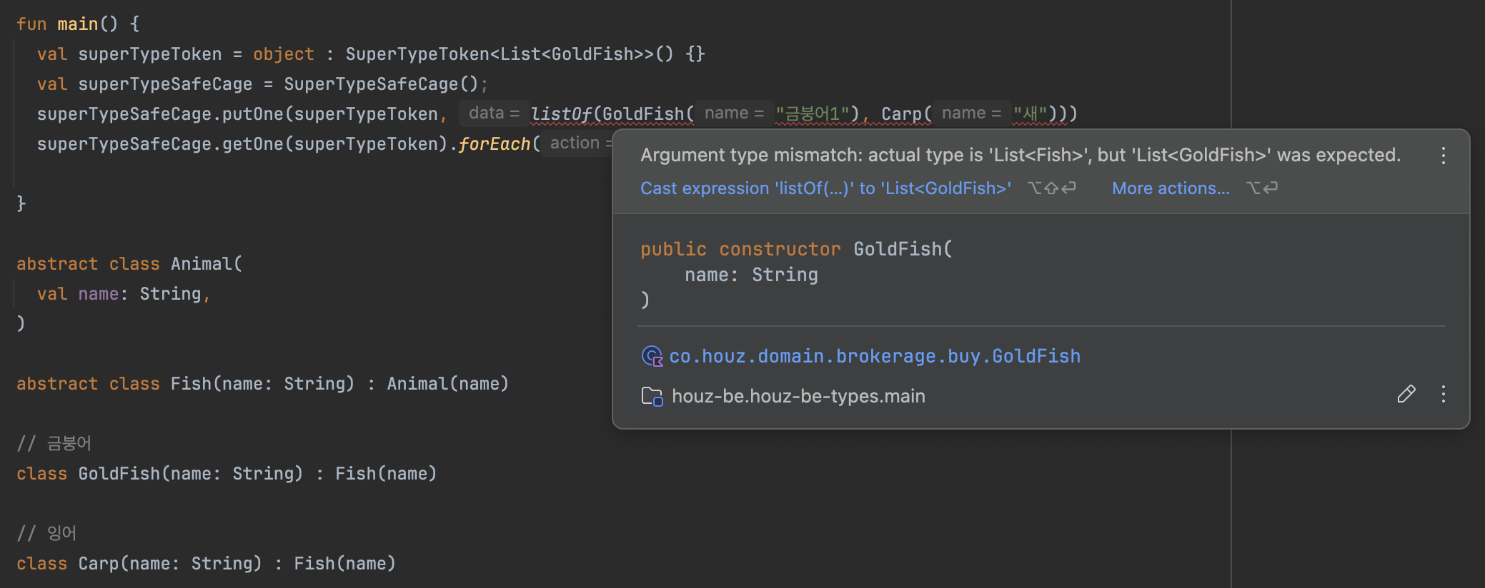
Task: Click the 'class Carp' declaration line
Action: (206, 564)
